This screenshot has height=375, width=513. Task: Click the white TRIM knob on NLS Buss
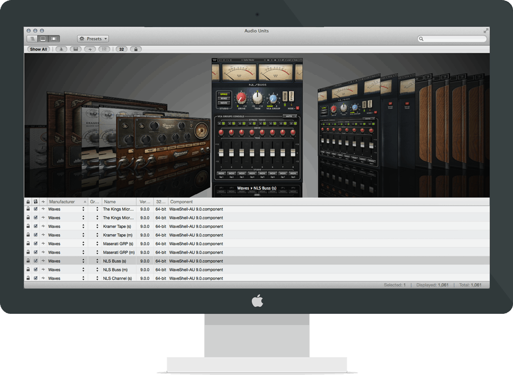[x=257, y=97]
